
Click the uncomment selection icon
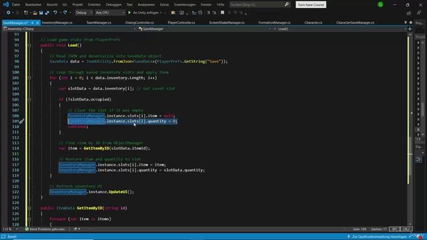(214, 13)
